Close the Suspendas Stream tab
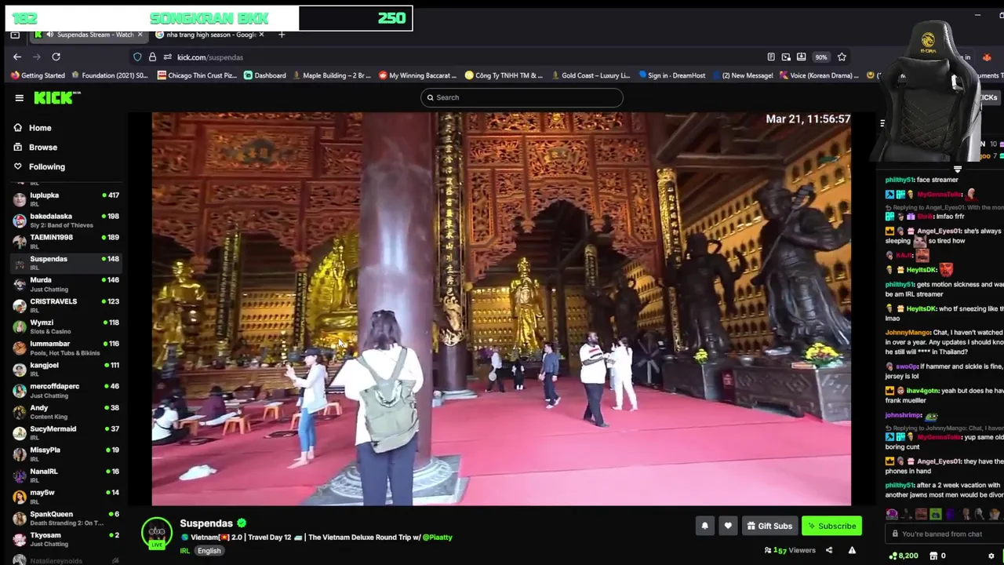Screen dimensions: 1004x565 click(x=140, y=35)
